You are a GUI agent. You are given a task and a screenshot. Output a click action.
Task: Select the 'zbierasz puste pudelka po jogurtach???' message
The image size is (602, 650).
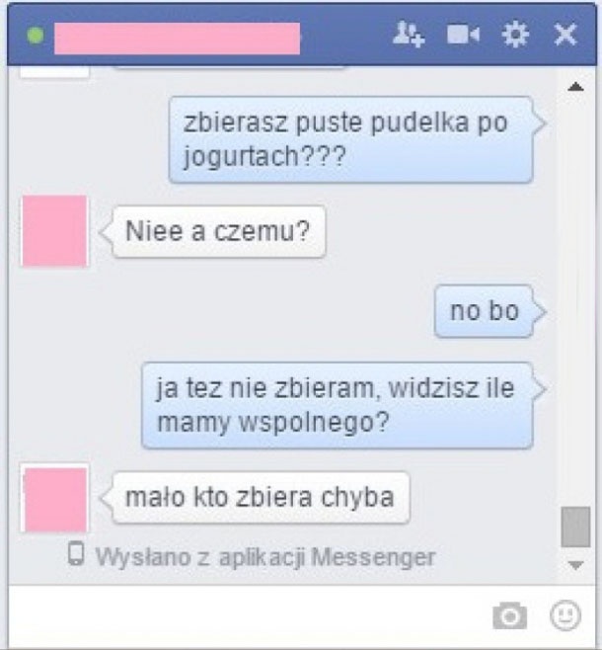coord(350,139)
